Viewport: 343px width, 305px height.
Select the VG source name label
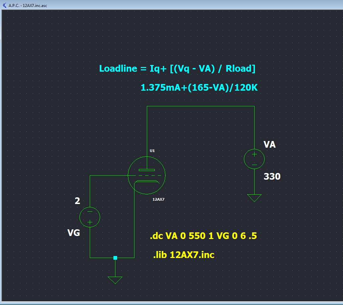tap(74, 233)
